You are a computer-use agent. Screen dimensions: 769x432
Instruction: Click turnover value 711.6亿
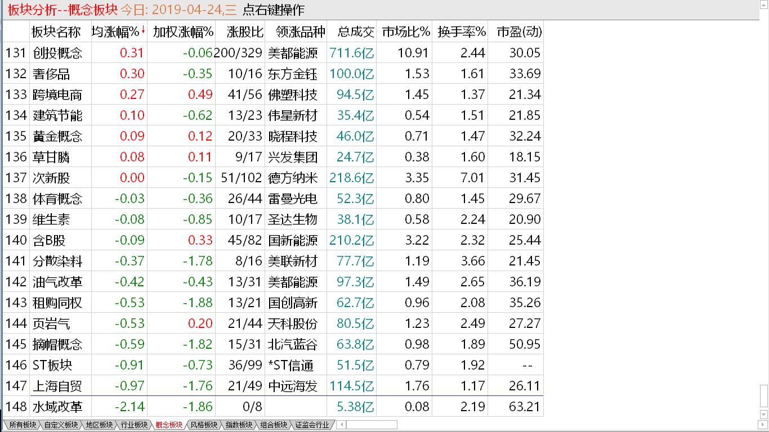click(x=352, y=53)
